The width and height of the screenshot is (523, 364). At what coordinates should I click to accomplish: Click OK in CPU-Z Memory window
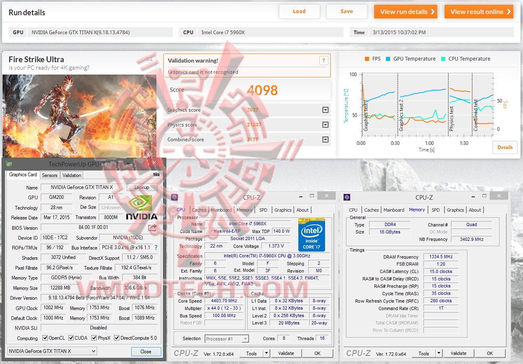490,353
